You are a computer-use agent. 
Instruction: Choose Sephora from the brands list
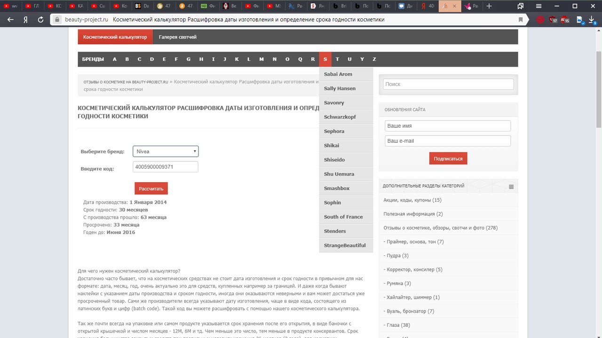(346, 131)
